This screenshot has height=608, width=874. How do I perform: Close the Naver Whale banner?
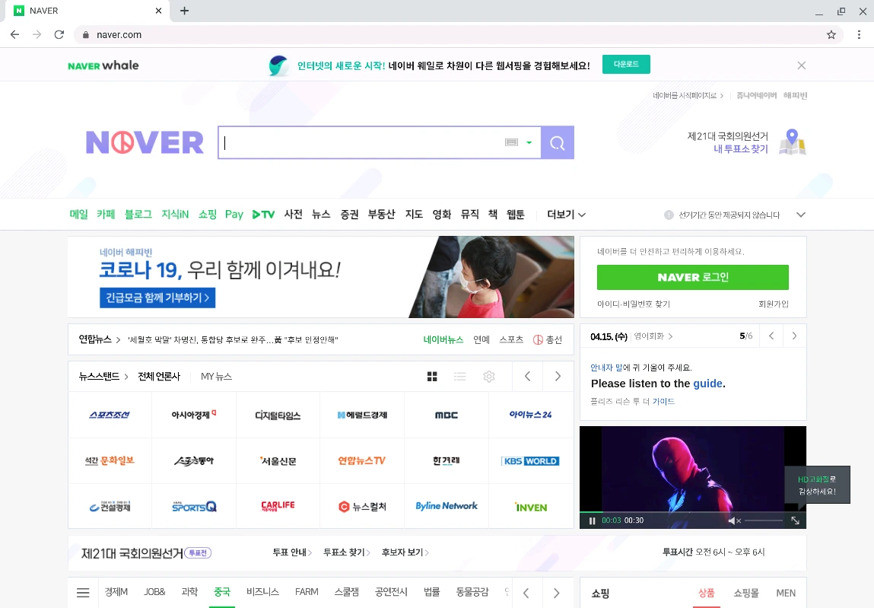pos(802,65)
